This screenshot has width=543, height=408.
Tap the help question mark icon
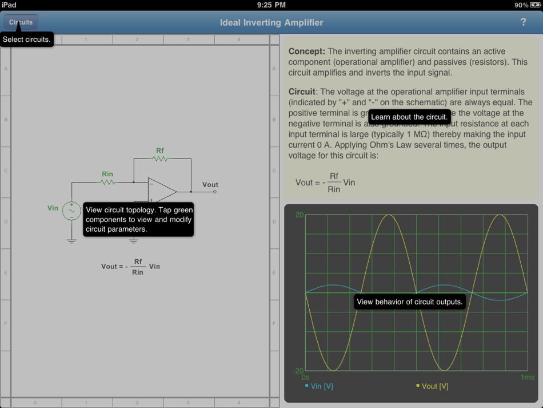[x=523, y=22]
